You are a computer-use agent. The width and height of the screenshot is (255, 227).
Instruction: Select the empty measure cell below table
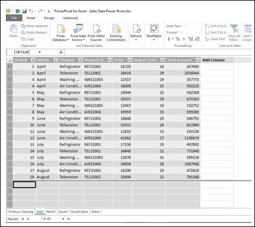25,185
